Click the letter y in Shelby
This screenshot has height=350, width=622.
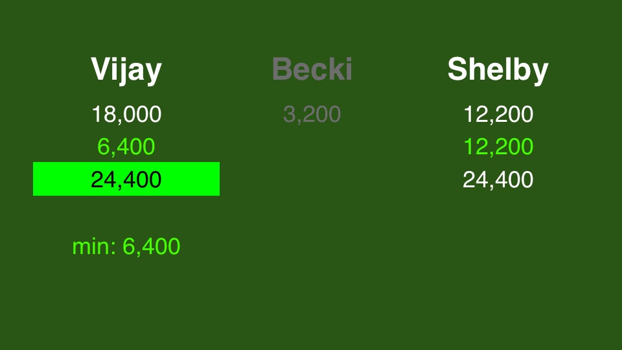[x=540, y=74]
